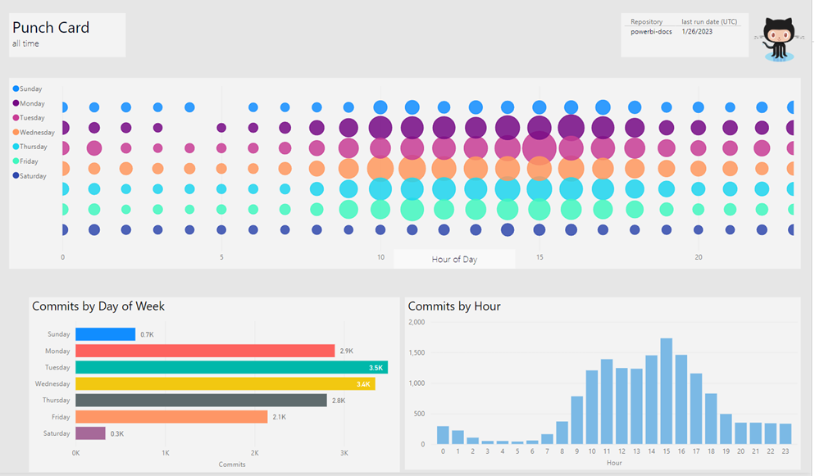The image size is (815, 476).
Task: Select Tuesday legend marker in punch card
Action: click(16, 118)
